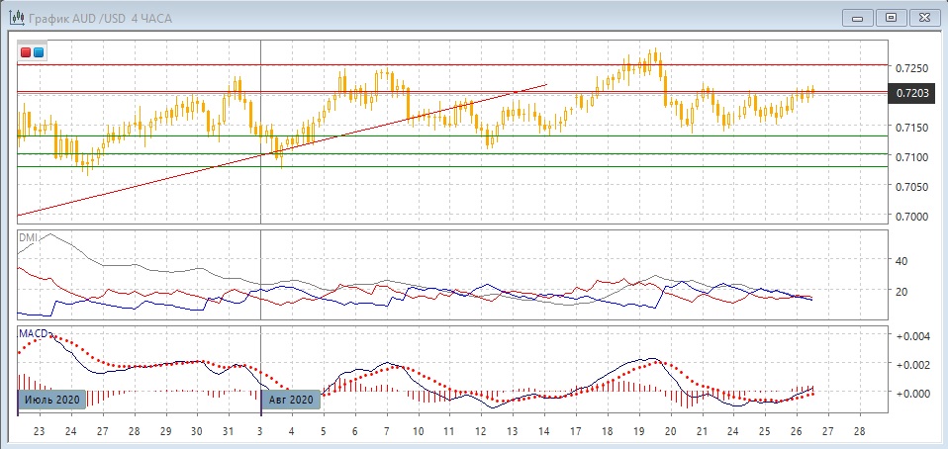The width and height of the screenshot is (948, 449).
Task: Click the 40 level on DMI scale
Action: (x=901, y=261)
